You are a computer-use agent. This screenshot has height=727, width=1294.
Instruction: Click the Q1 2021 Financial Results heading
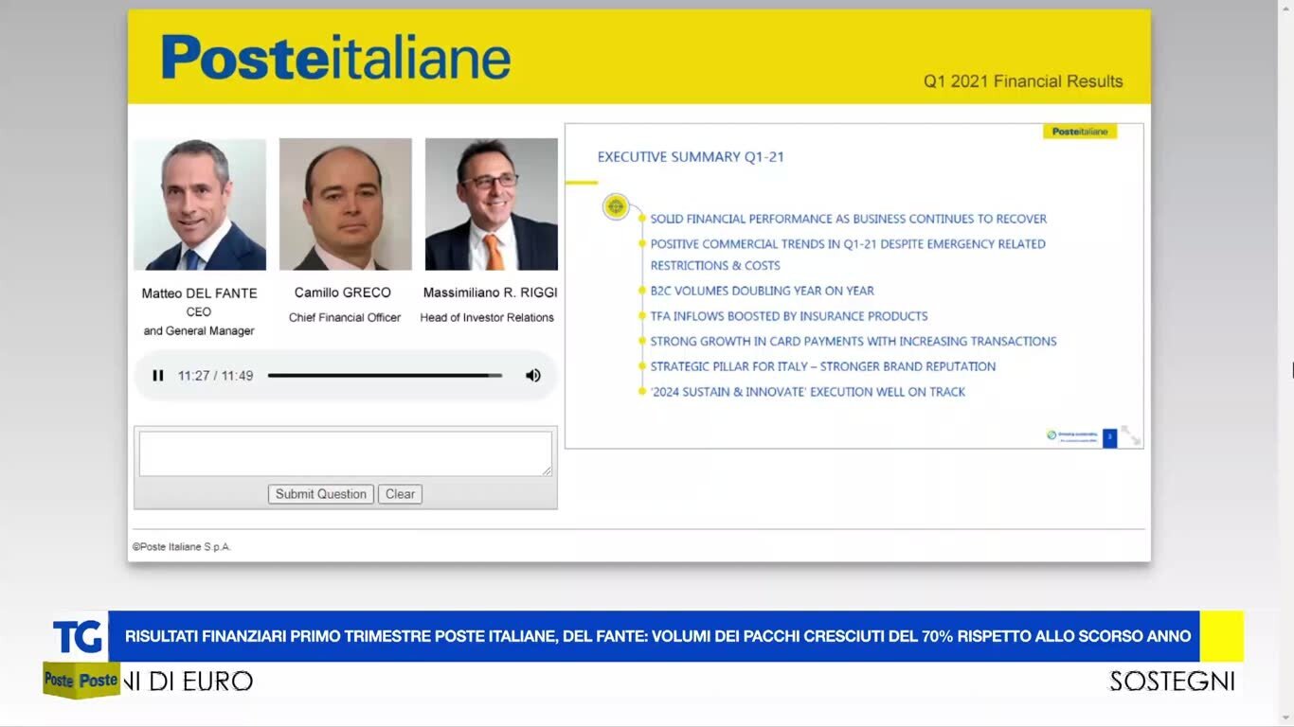click(1023, 81)
